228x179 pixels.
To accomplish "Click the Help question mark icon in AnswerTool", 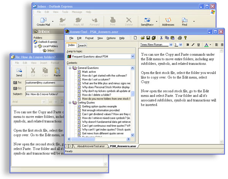I will tap(185, 38).
